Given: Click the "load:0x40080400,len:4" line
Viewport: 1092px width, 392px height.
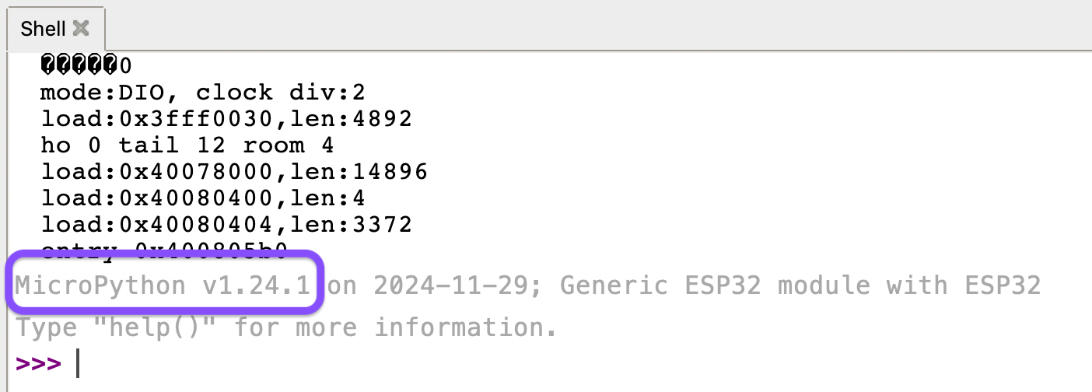Looking at the screenshot, I should [x=203, y=198].
